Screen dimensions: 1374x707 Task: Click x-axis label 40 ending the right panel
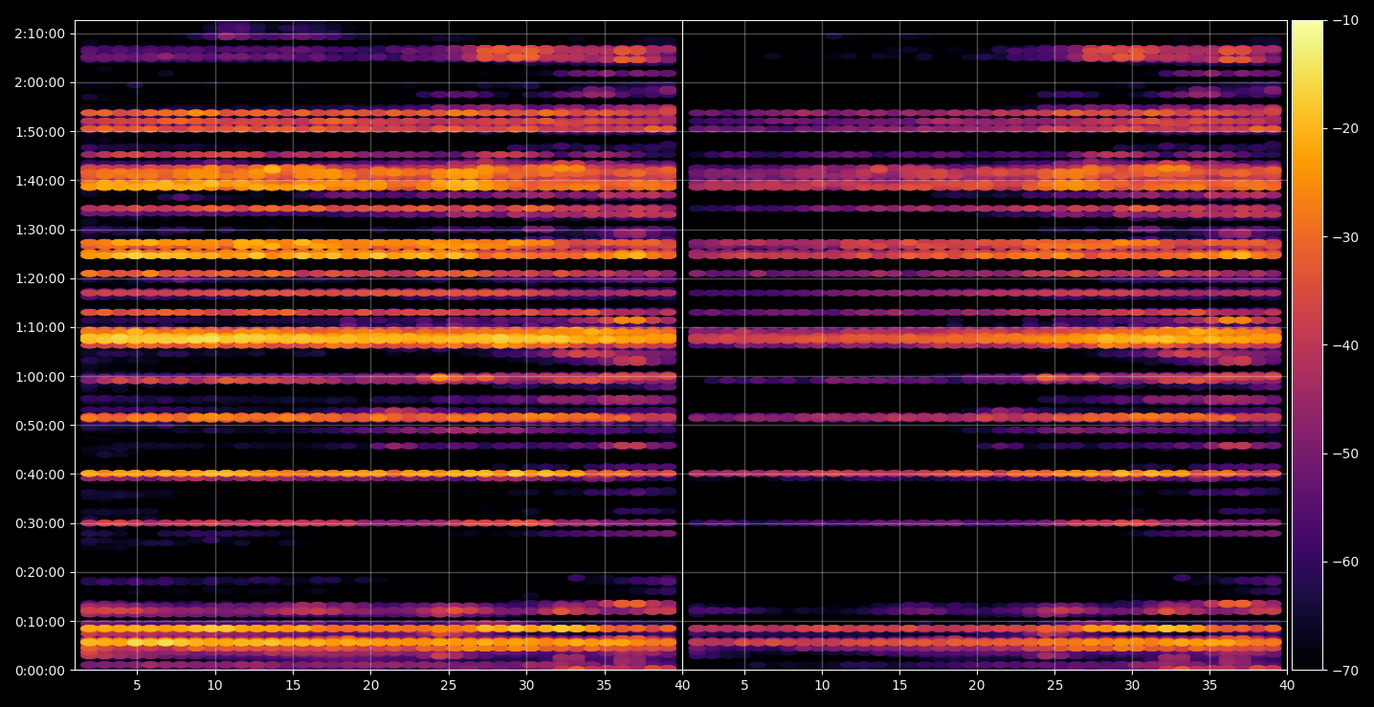pos(1287,685)
